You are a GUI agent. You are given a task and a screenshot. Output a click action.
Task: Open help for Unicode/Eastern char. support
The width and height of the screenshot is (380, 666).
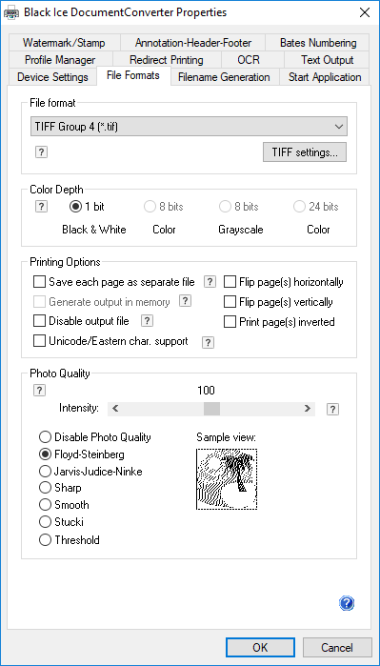[208, 342]
